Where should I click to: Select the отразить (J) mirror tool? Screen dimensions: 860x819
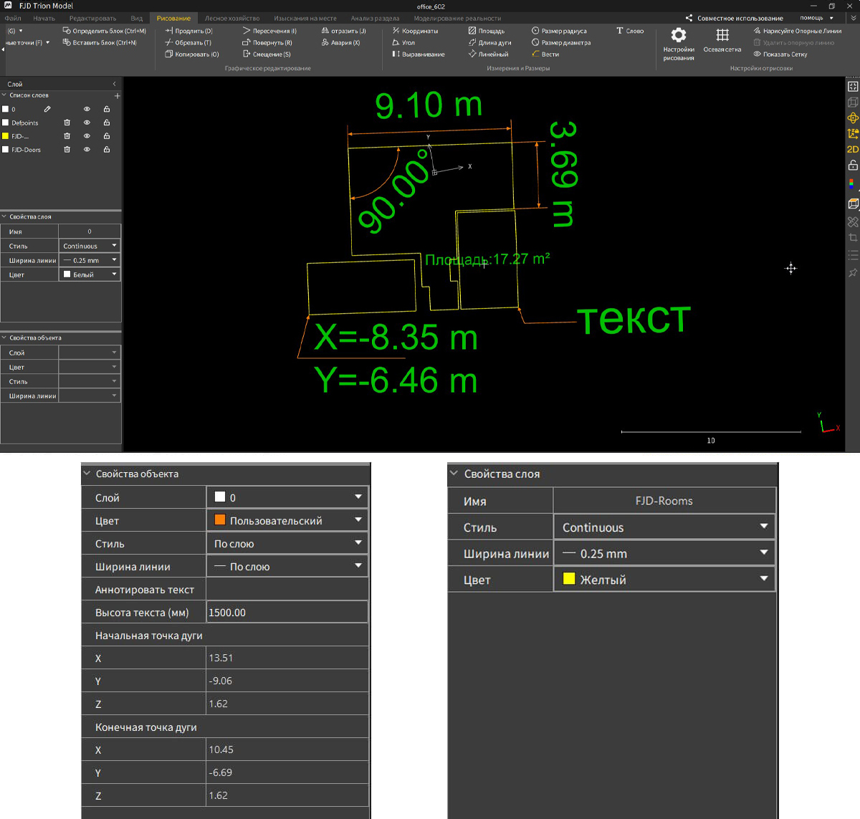click(344, 31)
